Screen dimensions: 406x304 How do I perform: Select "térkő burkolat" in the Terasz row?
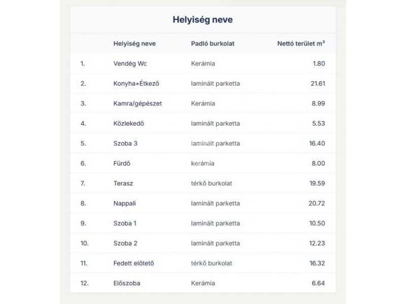pos(212,183)
